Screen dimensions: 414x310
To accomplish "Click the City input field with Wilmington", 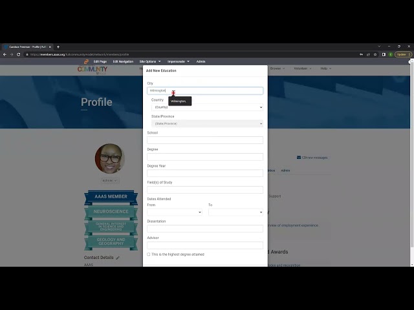I will pos(205,90).
